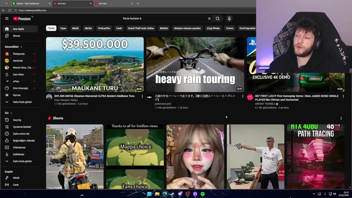Viewport: 352px width, 198px height.
Task: Open Spotify from the taskbar
Action: pyautogui.click(x=203, y=194)
